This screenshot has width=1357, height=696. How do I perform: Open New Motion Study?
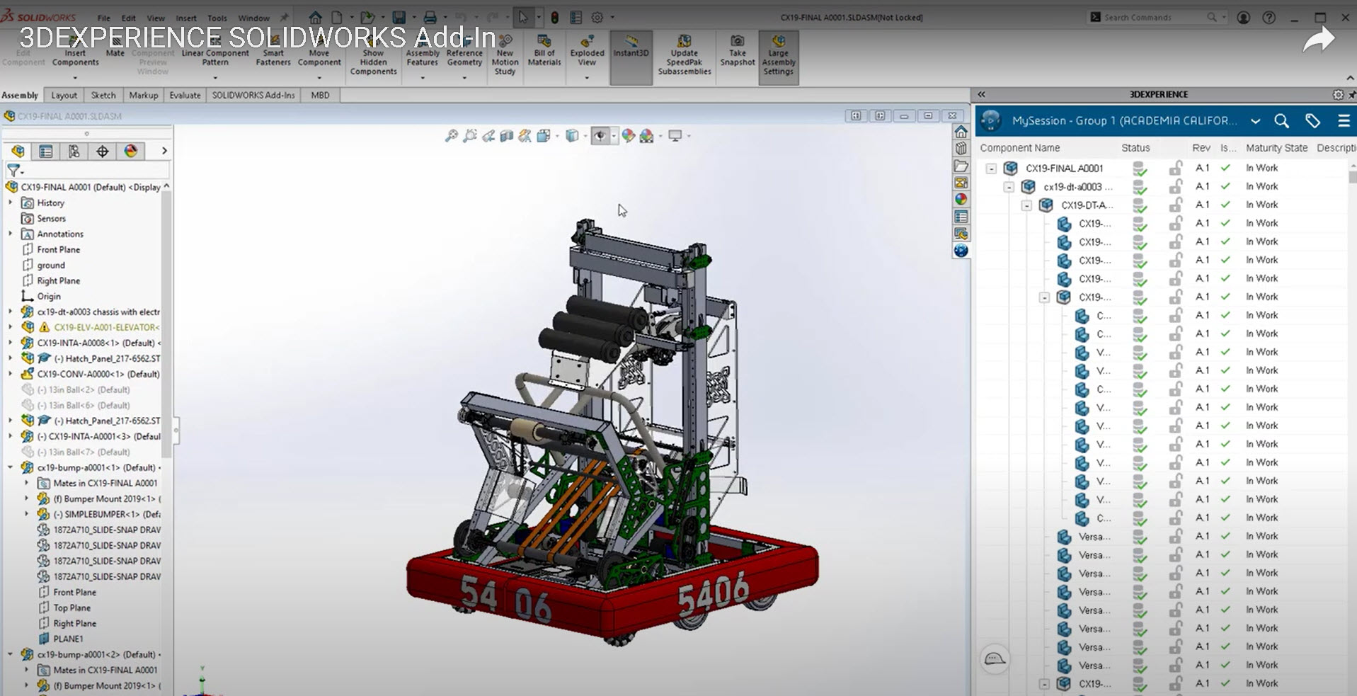[505, 55]
